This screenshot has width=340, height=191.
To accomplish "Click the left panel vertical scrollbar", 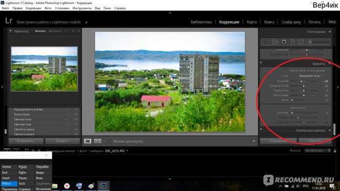I will point(6,131).
